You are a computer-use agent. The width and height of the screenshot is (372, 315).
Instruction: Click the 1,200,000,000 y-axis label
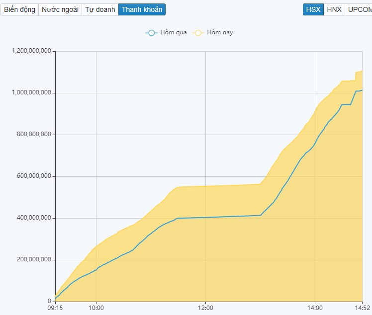point(31,51)
